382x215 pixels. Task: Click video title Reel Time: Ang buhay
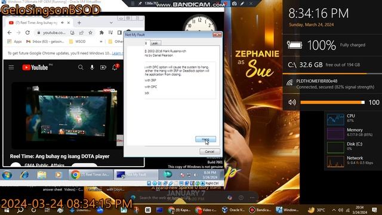tap(60, 156)
